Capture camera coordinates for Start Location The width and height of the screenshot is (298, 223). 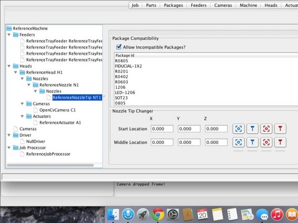[x=239, y=129]
